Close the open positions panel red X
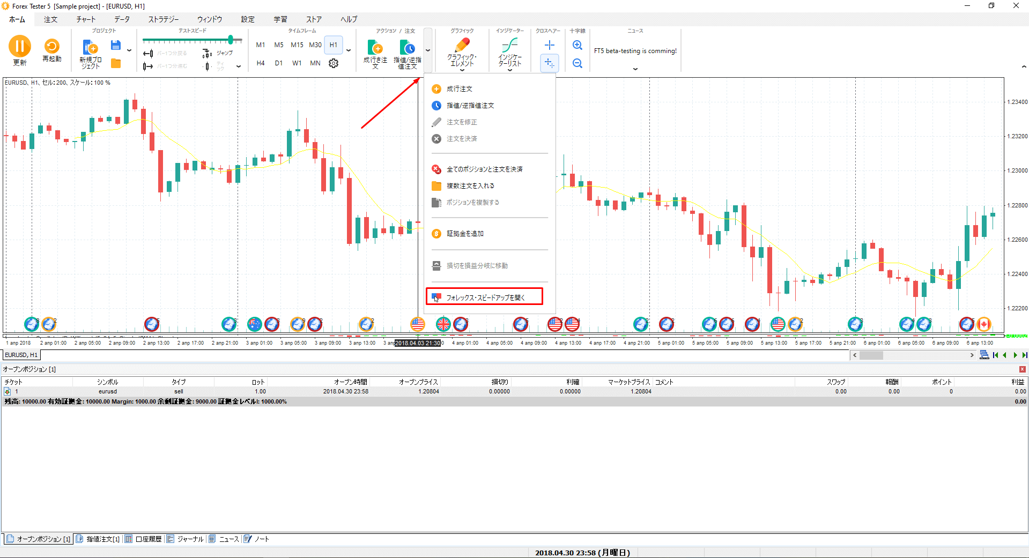1029x558 pixels. coord(1023,369)
